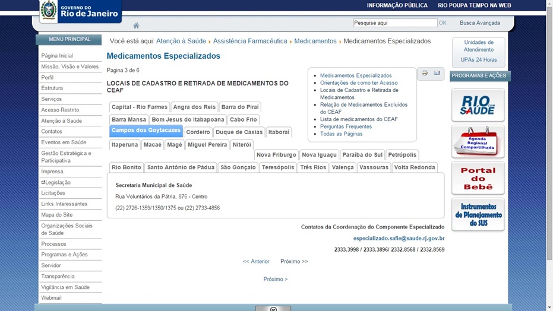Click the email page icon
Screen dimensions: 553x311
click(x=437, y=73)
